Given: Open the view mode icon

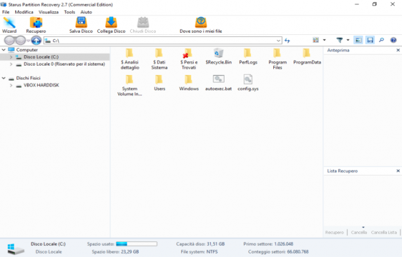Looking at the screenshot, I should 316,40.
